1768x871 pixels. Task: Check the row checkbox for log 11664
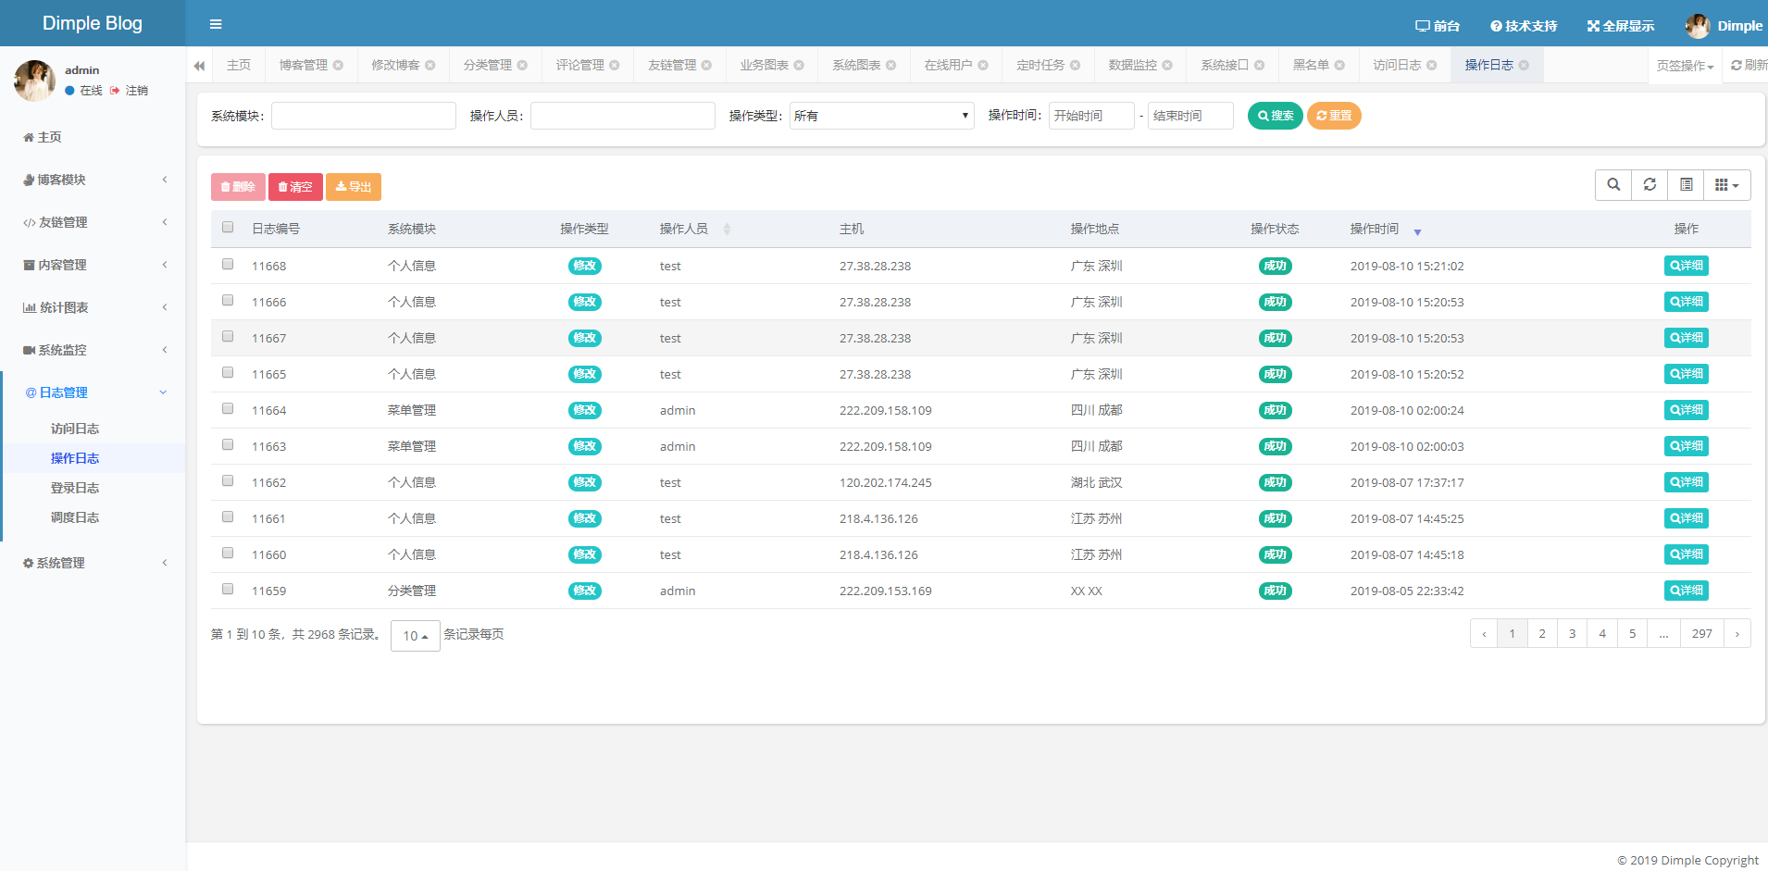click(228, 408)
